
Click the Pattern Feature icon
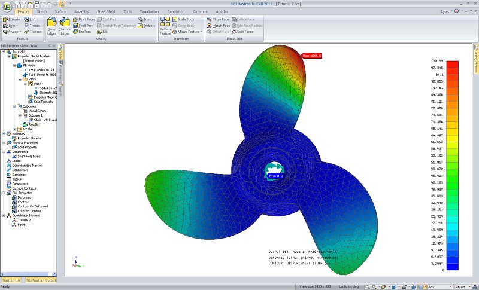[165, 25]
